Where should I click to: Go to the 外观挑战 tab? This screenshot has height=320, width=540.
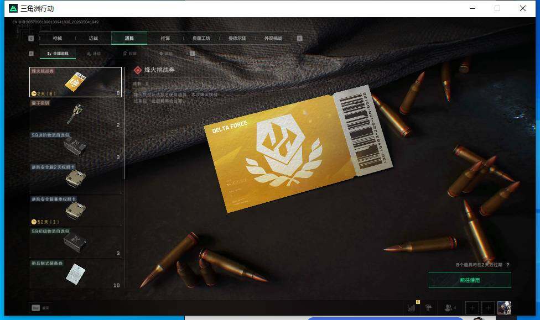(x=273, y=38)
